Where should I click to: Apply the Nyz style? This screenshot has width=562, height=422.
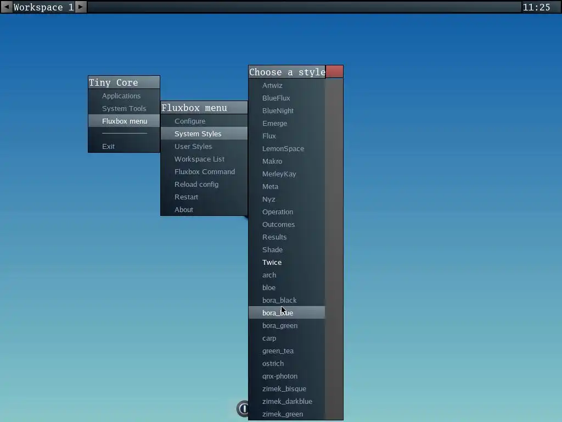[286, 199]
